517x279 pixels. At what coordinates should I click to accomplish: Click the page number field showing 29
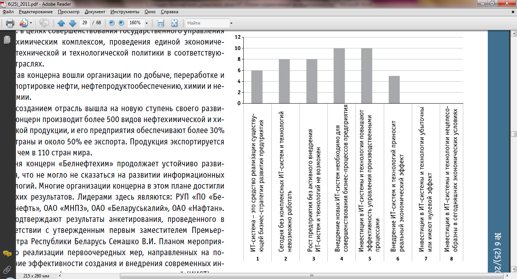point(85,23)
